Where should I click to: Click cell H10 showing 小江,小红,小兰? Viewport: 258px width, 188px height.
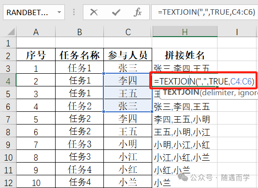coord(185,156)
